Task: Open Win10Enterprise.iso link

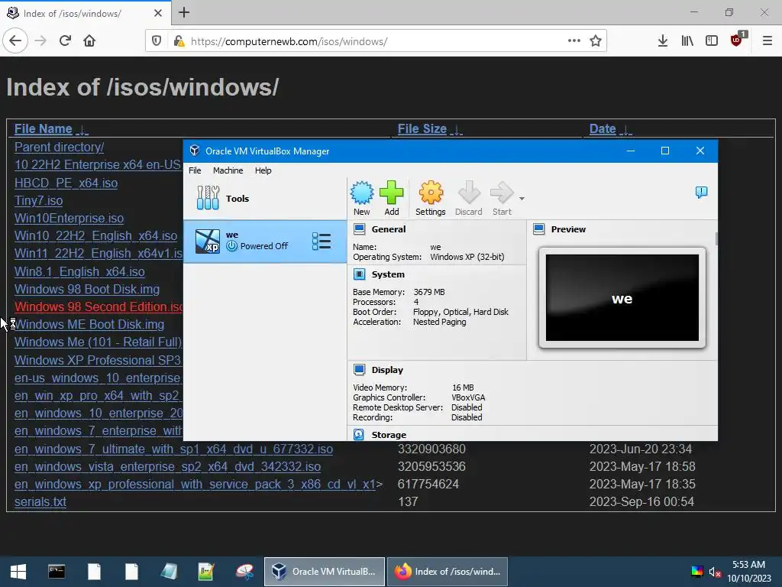Action: point(69,218)
